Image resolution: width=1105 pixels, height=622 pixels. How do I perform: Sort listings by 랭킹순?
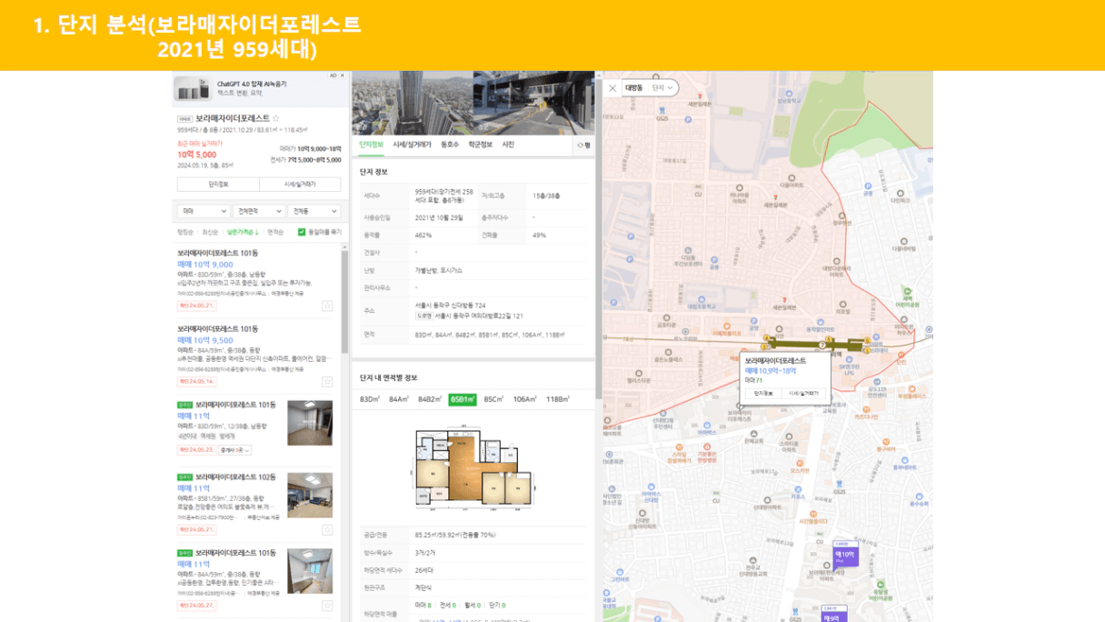[185, 232]
